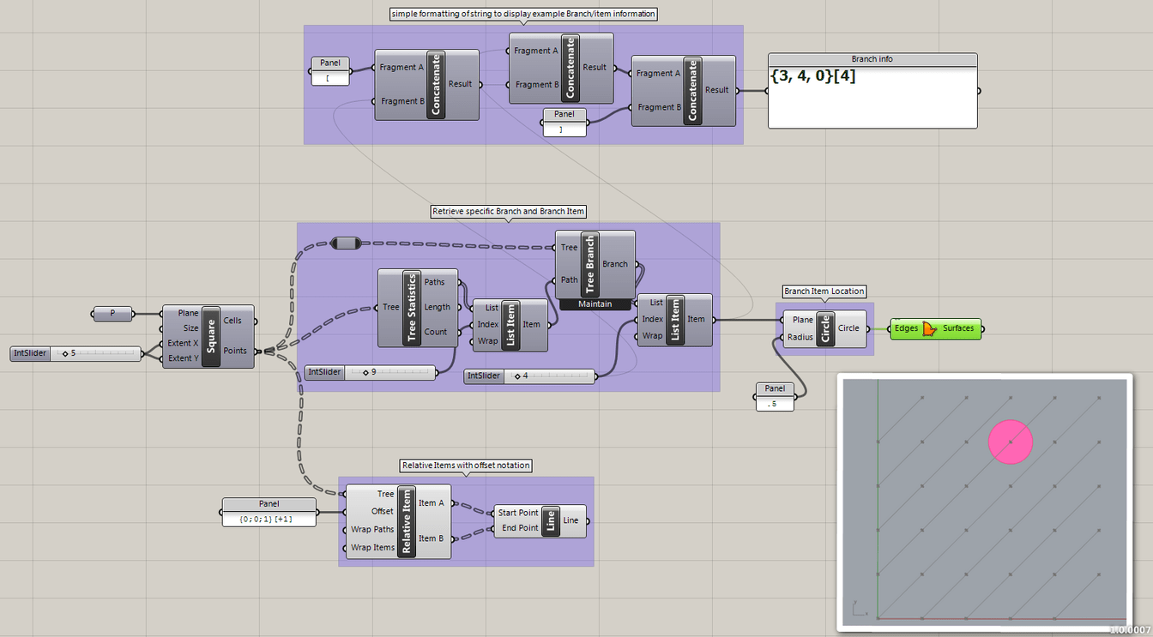Select the leftmost Concatenate component icon
The height and width of the screenshot is (637, 1153).
[437, 84]
